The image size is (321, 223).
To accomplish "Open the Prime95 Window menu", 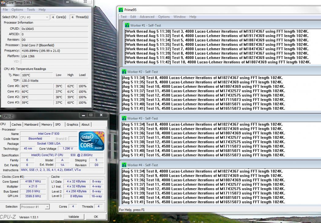I will [179, 17].
